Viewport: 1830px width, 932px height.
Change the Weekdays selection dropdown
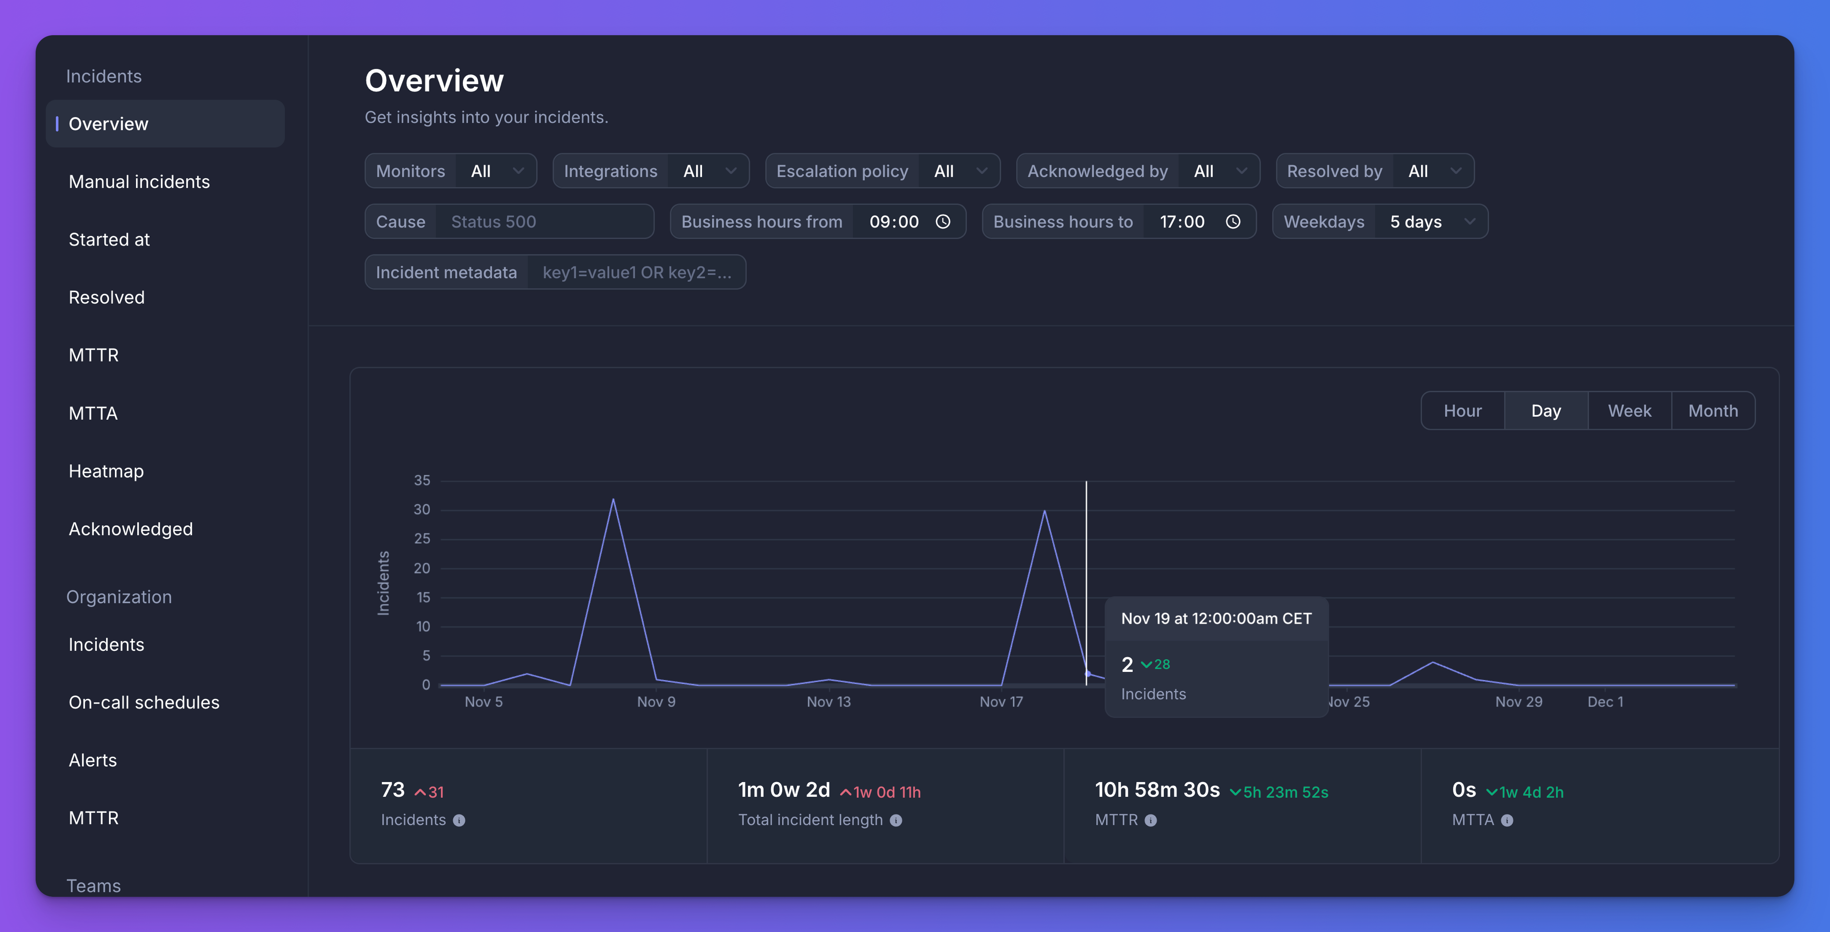tap(1431, 221)
